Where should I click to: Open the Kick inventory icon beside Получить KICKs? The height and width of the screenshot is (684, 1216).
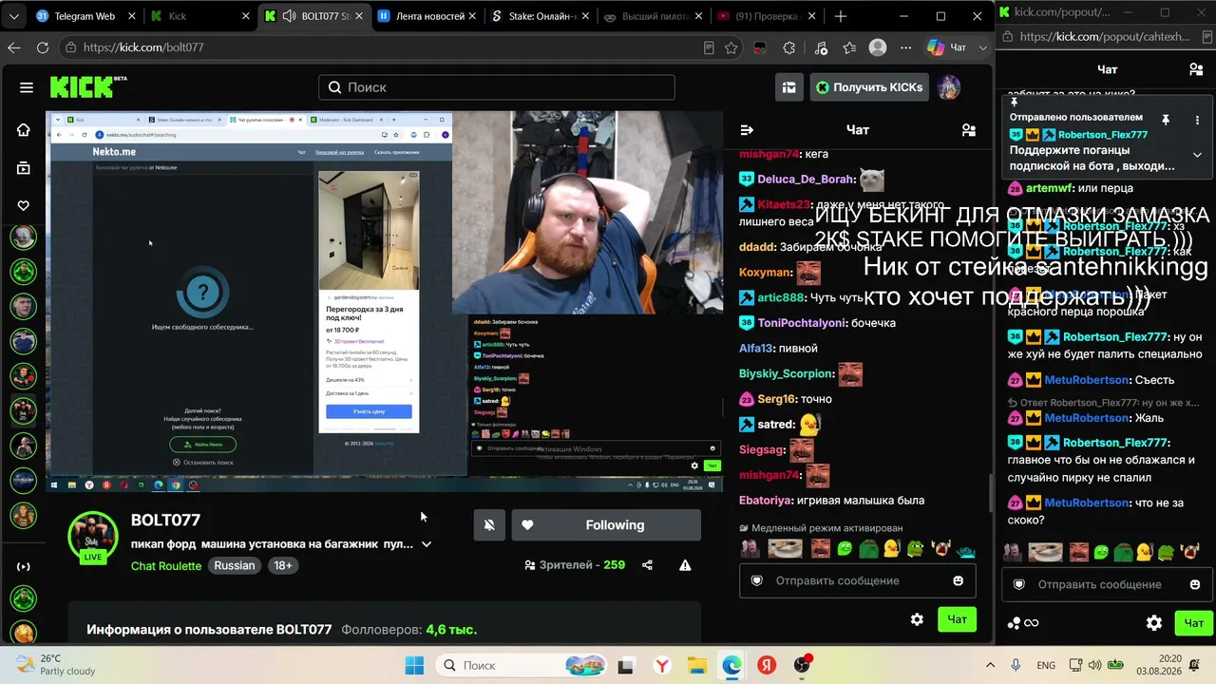tap(788, 87)
